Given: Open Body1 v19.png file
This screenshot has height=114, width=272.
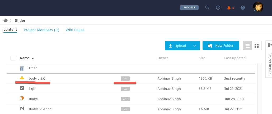Looking at the screenshot, I should tap(40, 109).
